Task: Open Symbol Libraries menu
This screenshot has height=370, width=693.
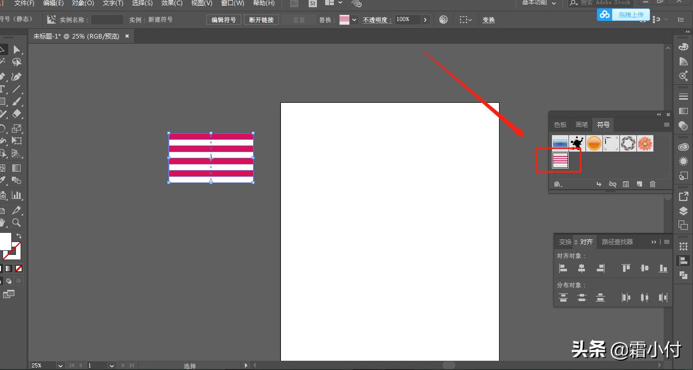Action: coord(558,184)
